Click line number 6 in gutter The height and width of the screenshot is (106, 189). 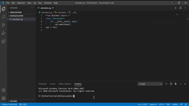point(41,30)
